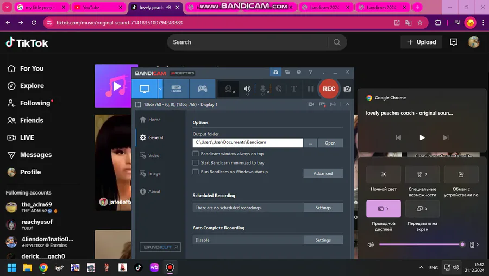Collapse Bandicam panel with the up chevron
This screenshot has width=489, height=276.
tap(347, 104)
